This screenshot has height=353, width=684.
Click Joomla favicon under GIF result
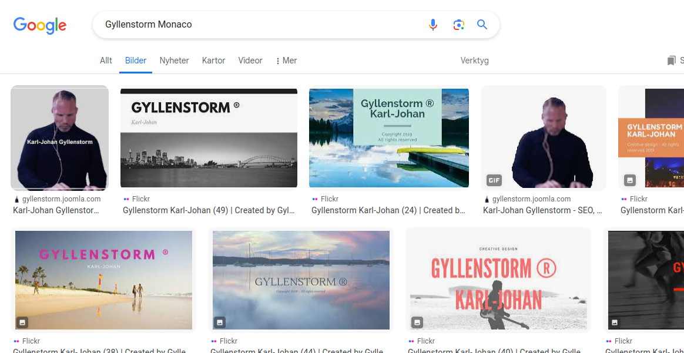(487, 199)
